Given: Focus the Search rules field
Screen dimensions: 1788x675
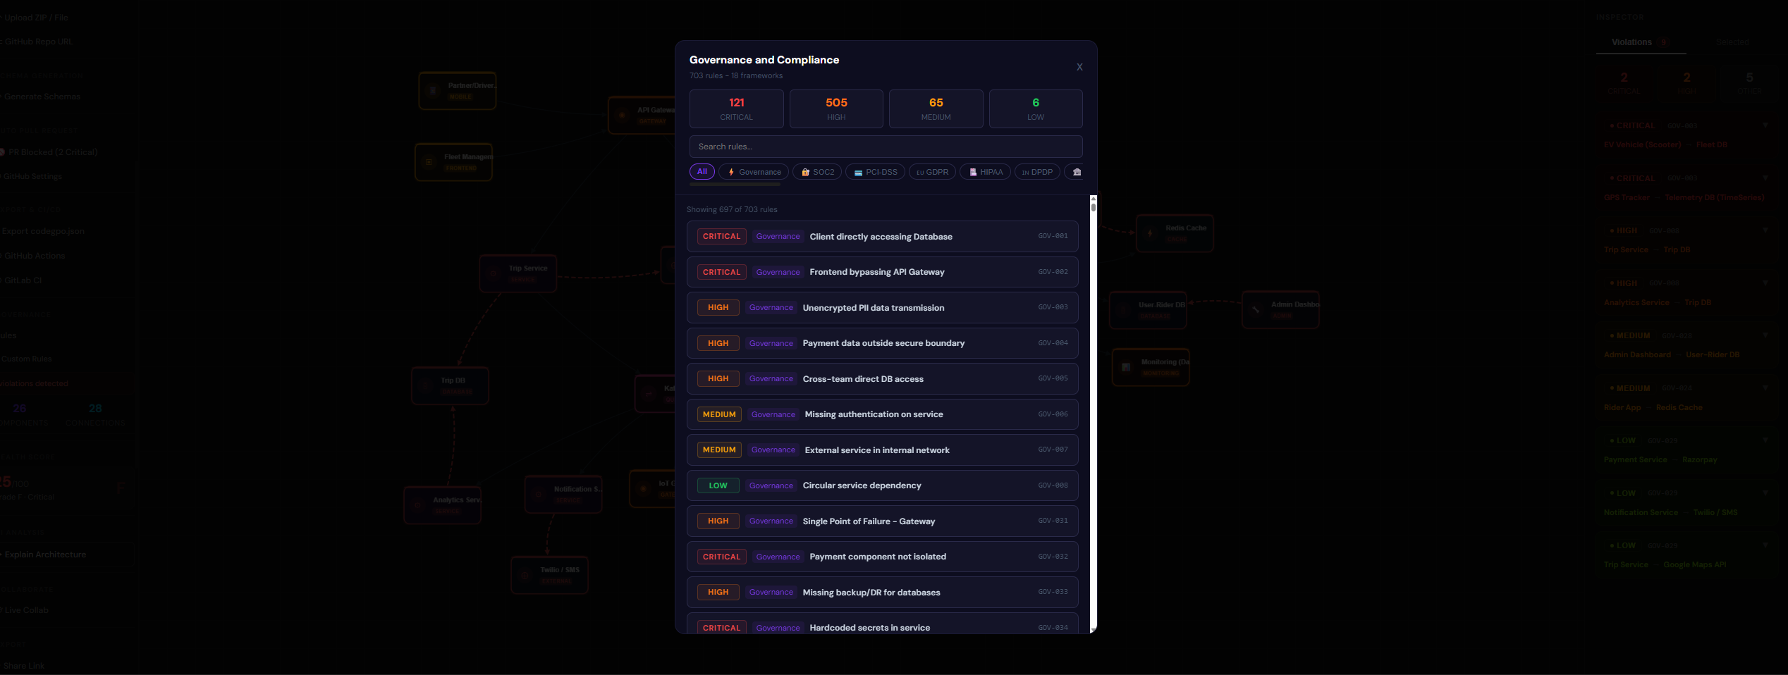Looking at the screenshot, I should [x=886, y=147].
